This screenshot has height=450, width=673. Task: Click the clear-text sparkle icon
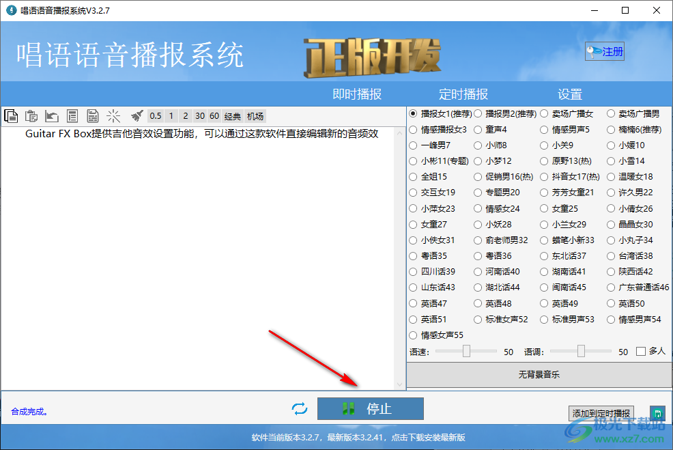pyautogui.click(x=113, y=115)
